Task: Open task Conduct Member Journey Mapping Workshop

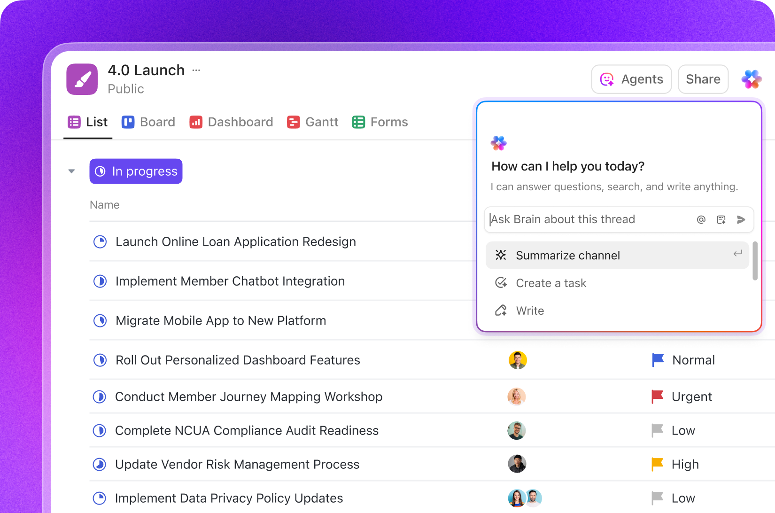Action: [248, 397]
